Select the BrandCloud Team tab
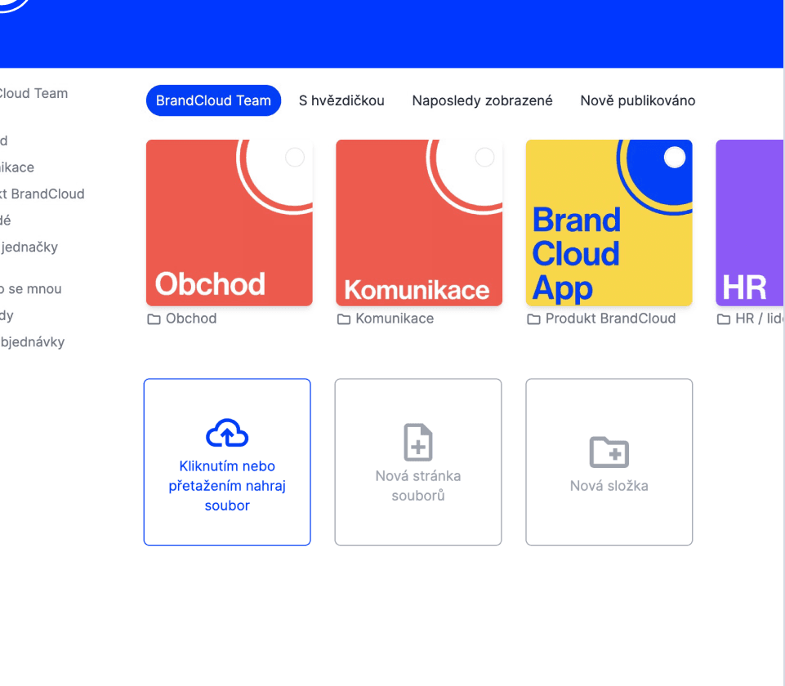 pos(213,100)
